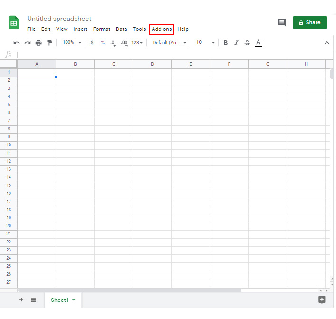
Task: Select row 20 header
Action: [9, 226]
